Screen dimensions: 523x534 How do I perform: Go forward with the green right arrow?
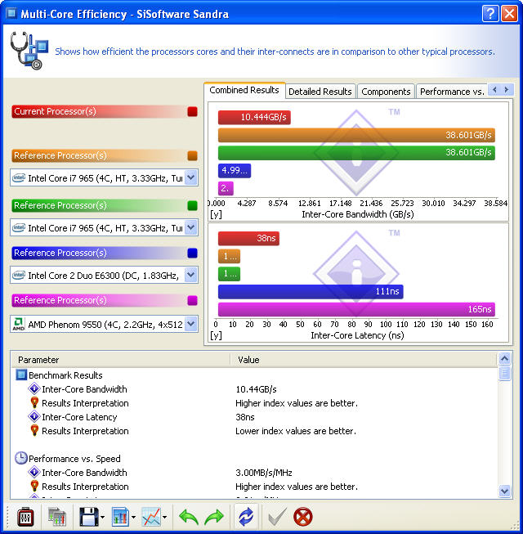pos(213,518)
